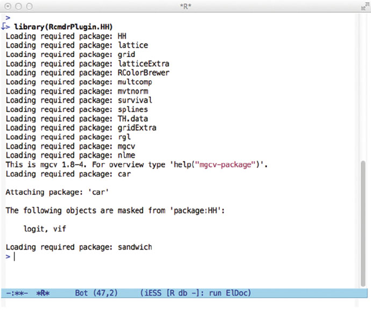Click the "mvtnorm" package line
Screen dimensions: 371x313
77,91
